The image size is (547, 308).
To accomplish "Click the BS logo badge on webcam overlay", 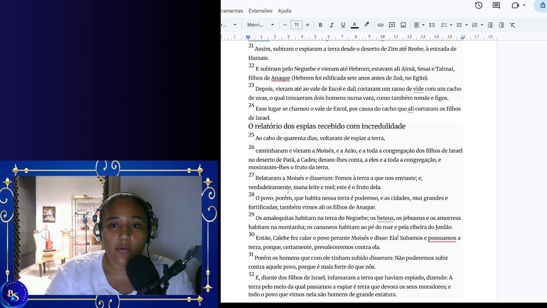I will [14, 294].
